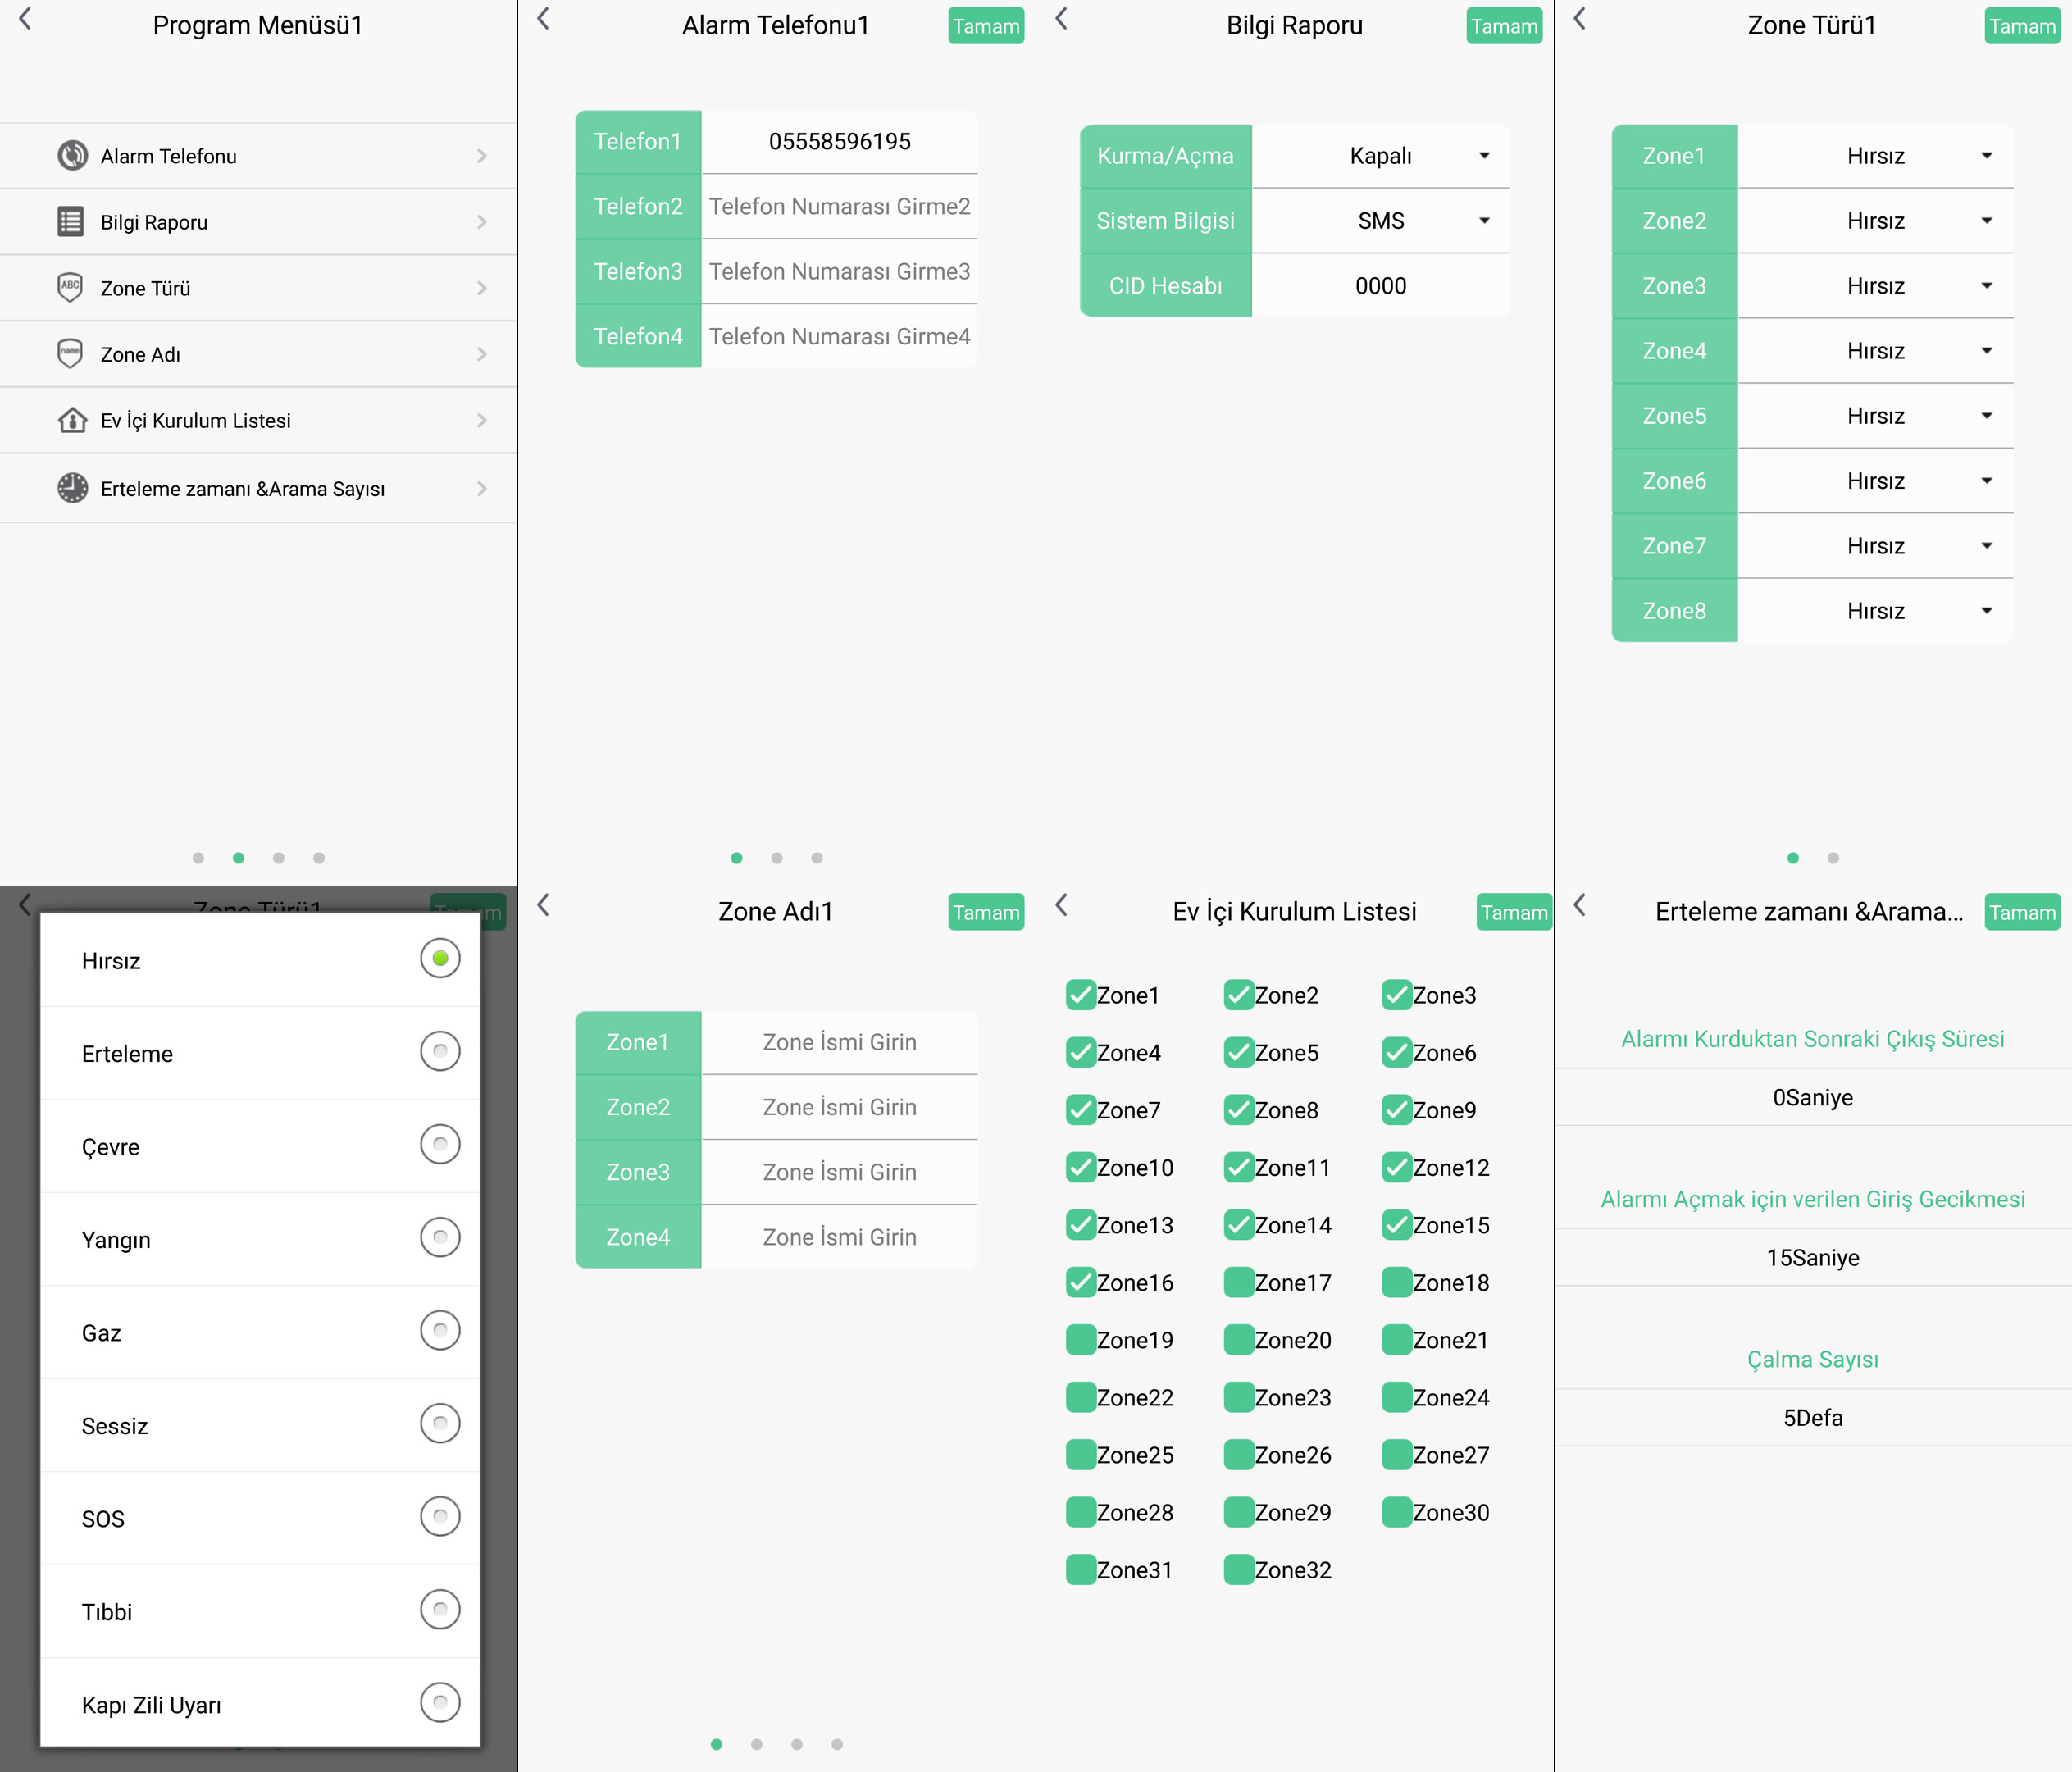Click the Zone Türü ABC shield icon
This screenshot has width=2072, height=1772.
pyautogui.click(x=70, y=287)
